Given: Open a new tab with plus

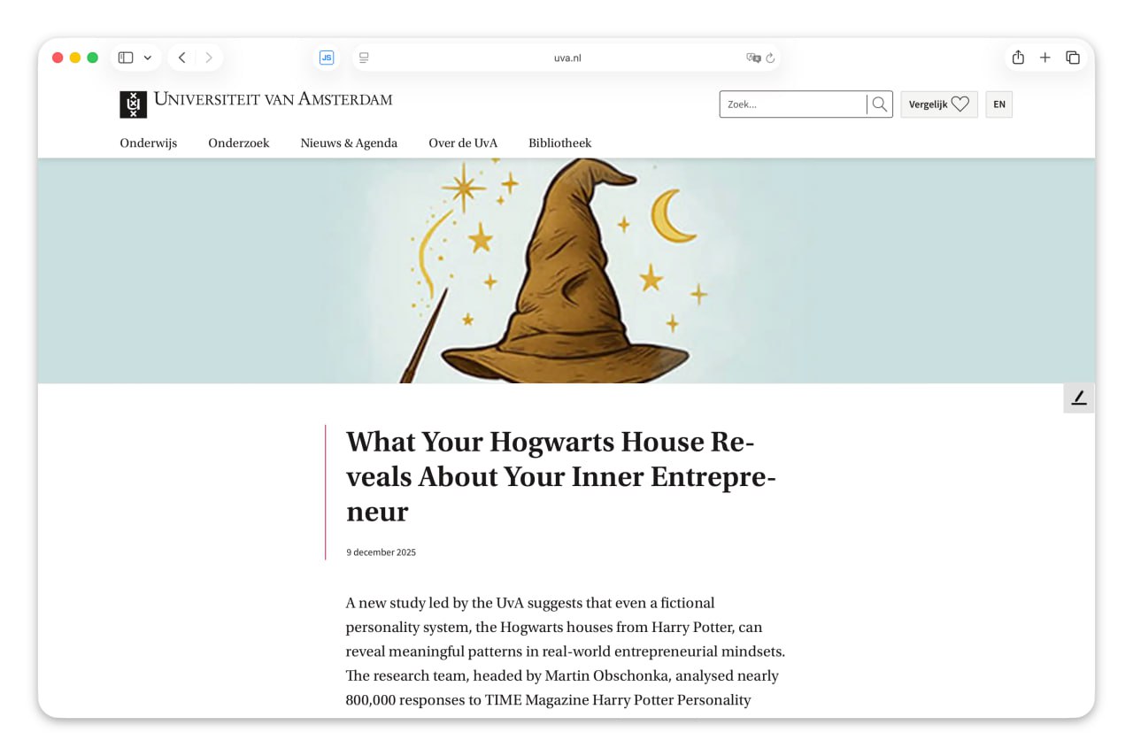Looking at the screenshot, I should tap(1044, 58).
